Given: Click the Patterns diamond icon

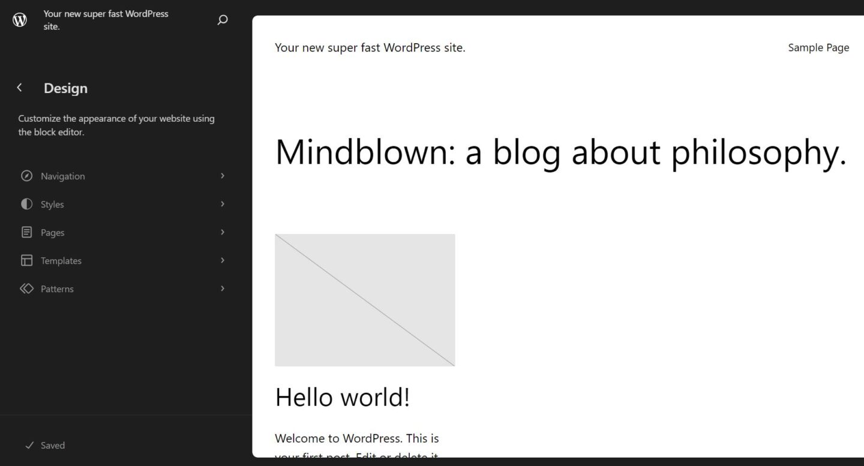Looking at the screenshot, I should pyautogui.click(x=26, y=288).
